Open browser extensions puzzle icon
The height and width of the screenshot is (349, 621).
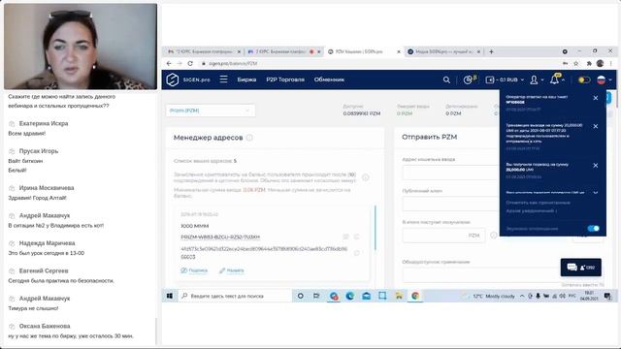[589, 63]
